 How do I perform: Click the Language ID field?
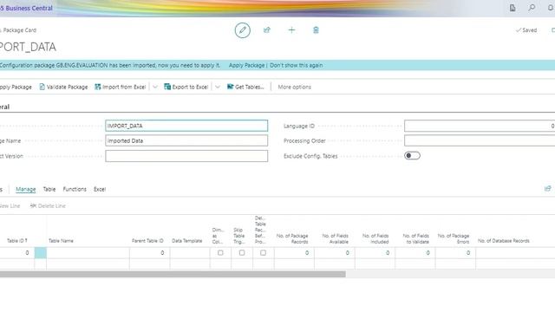(x=480, y=126)
